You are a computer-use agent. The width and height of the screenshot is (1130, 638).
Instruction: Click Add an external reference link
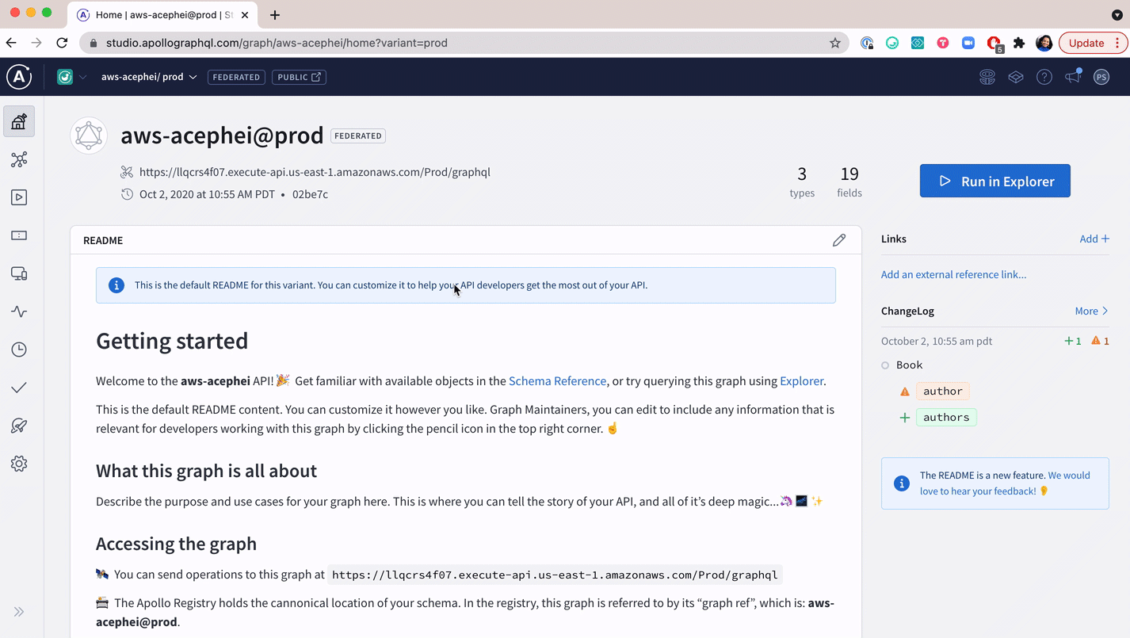tap(953, 274)
